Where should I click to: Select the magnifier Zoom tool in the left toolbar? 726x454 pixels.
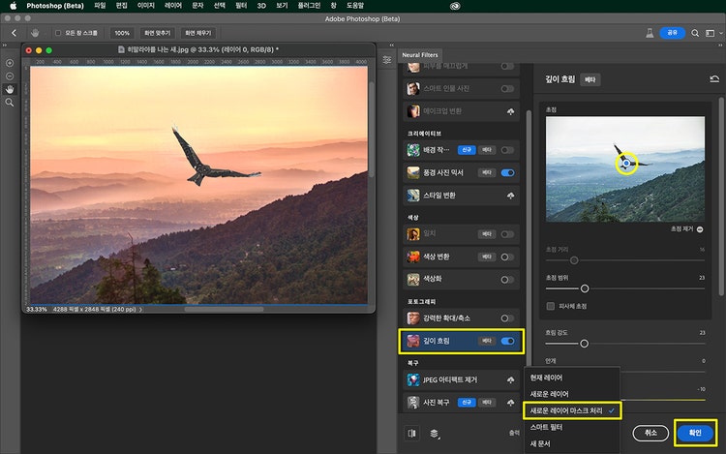[x=10, y=102]
